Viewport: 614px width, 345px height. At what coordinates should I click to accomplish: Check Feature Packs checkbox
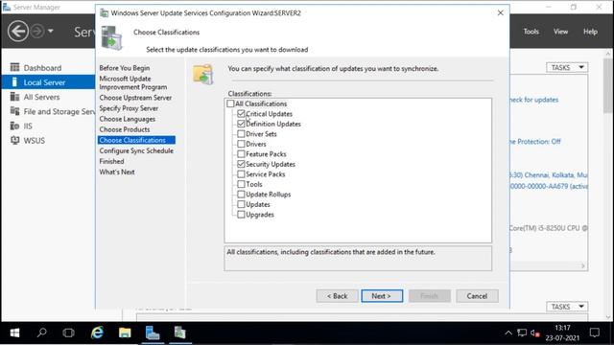click(241, 154)
